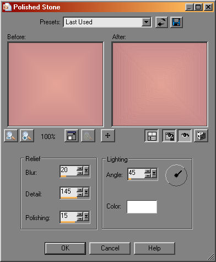Click the reset to default preset icon
The image size is (216, 262).
pyautogui.click(x=161, y=22)
